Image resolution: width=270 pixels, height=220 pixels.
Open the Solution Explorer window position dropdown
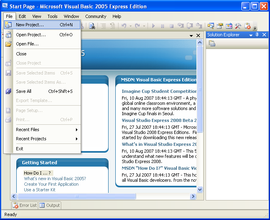[251, 35]
